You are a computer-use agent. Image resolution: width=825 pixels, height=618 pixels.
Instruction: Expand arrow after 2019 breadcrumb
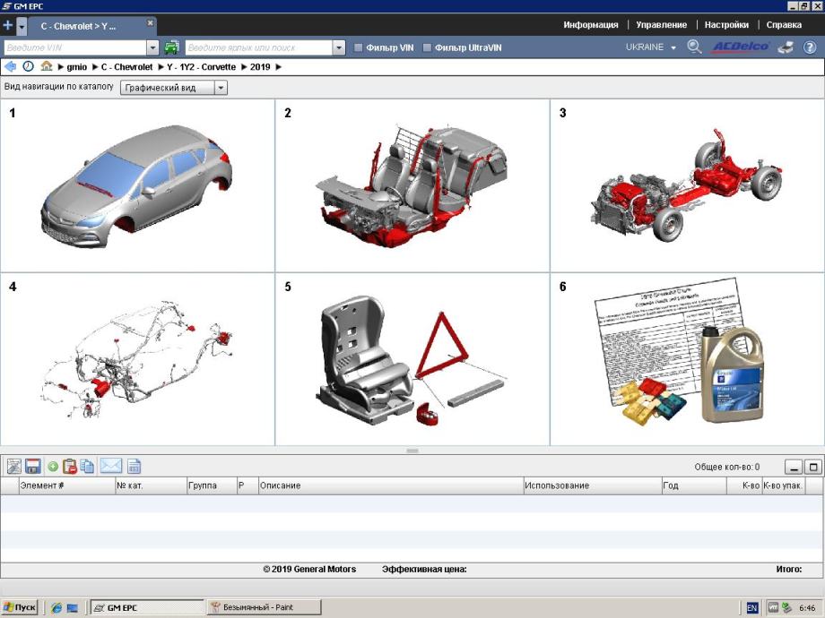(x=278, y=67)
